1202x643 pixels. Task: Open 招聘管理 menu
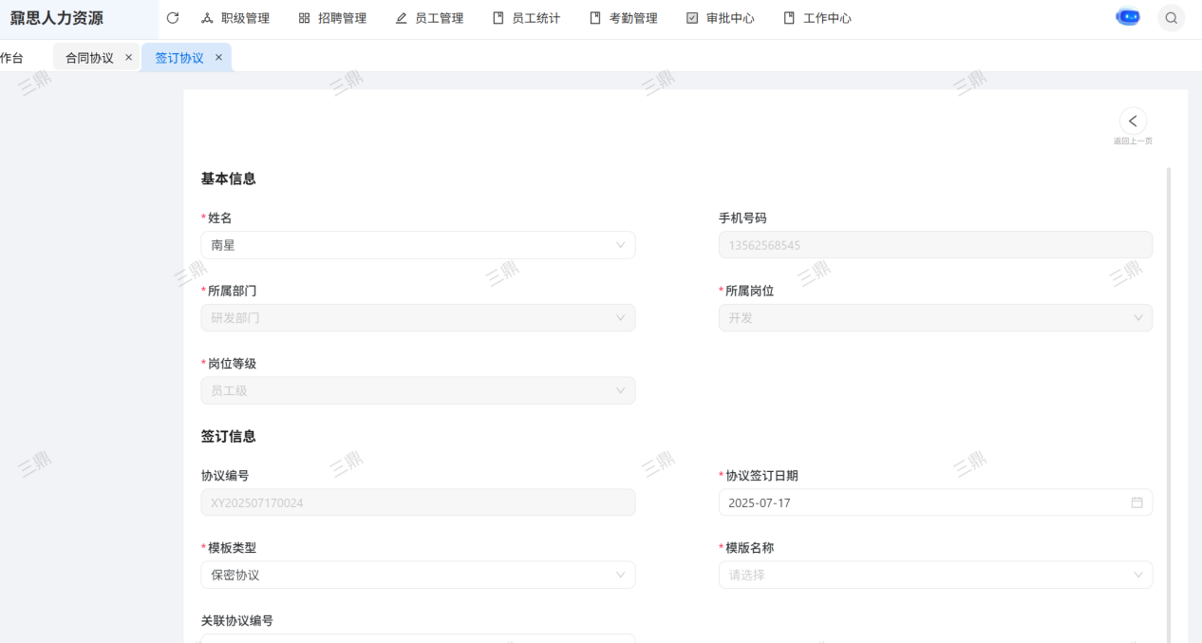tap(332, 18)
